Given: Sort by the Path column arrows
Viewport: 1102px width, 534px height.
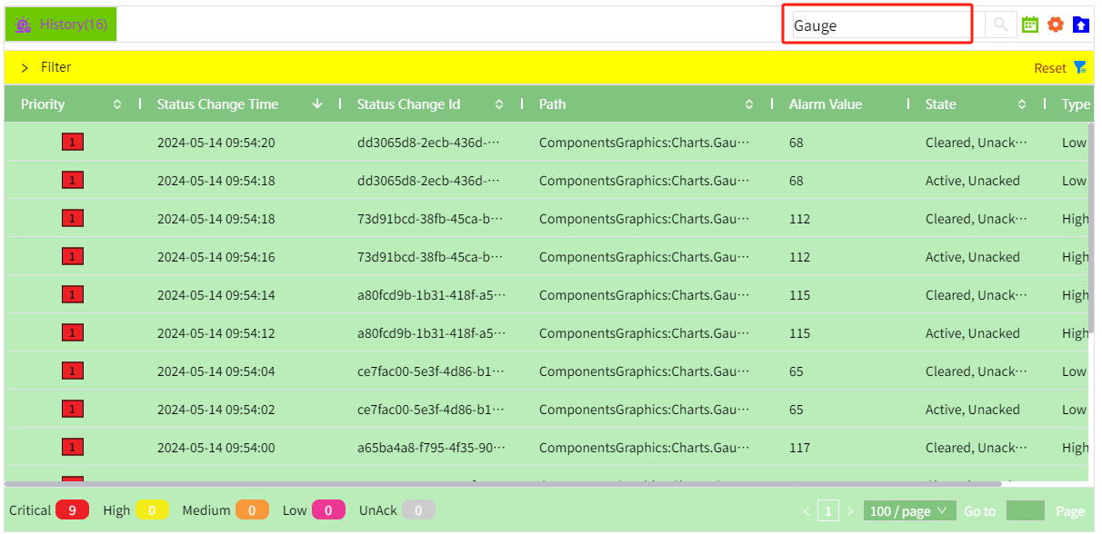Looking at the screenshot, I should (749, 104).
